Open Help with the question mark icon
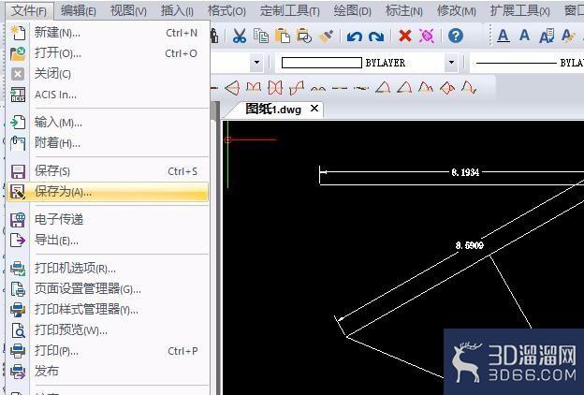This screenshot has height=395, width=584. click(456, 36)
